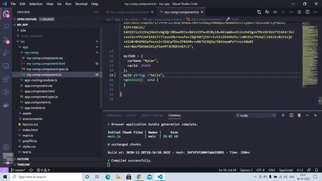322x181 pixels.
Task: Open the Explorer view in activity bar
Action: click(x=6, y=14)
